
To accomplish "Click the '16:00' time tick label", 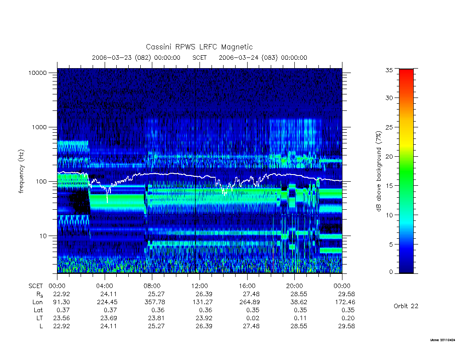I will point(247,286).
